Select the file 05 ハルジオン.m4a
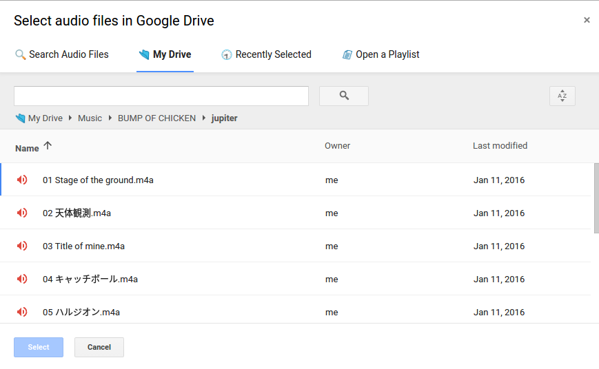Viewport: 599px width, 369px height. (x=295, y=310)
